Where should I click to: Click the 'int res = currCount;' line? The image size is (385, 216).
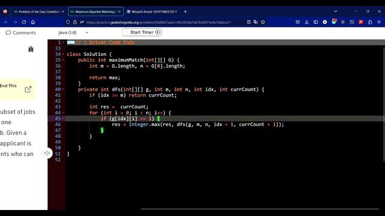point(119,107)
